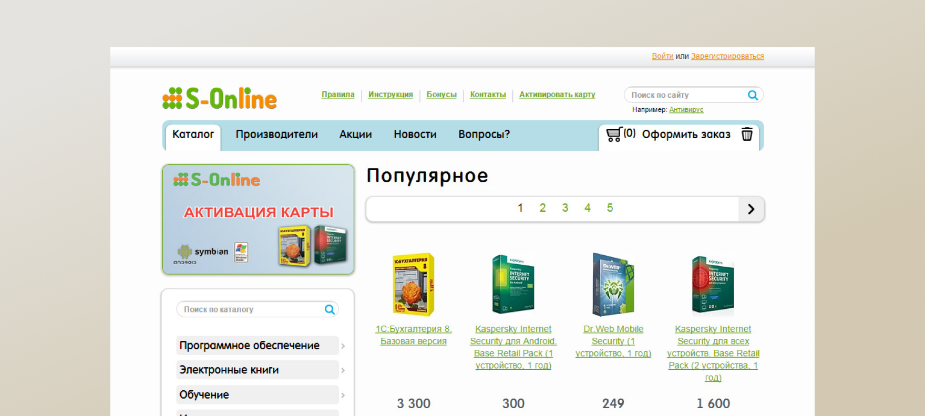Go to page 5 of Популярное
This screenshot has width=925, height=416.
[610, 208]
